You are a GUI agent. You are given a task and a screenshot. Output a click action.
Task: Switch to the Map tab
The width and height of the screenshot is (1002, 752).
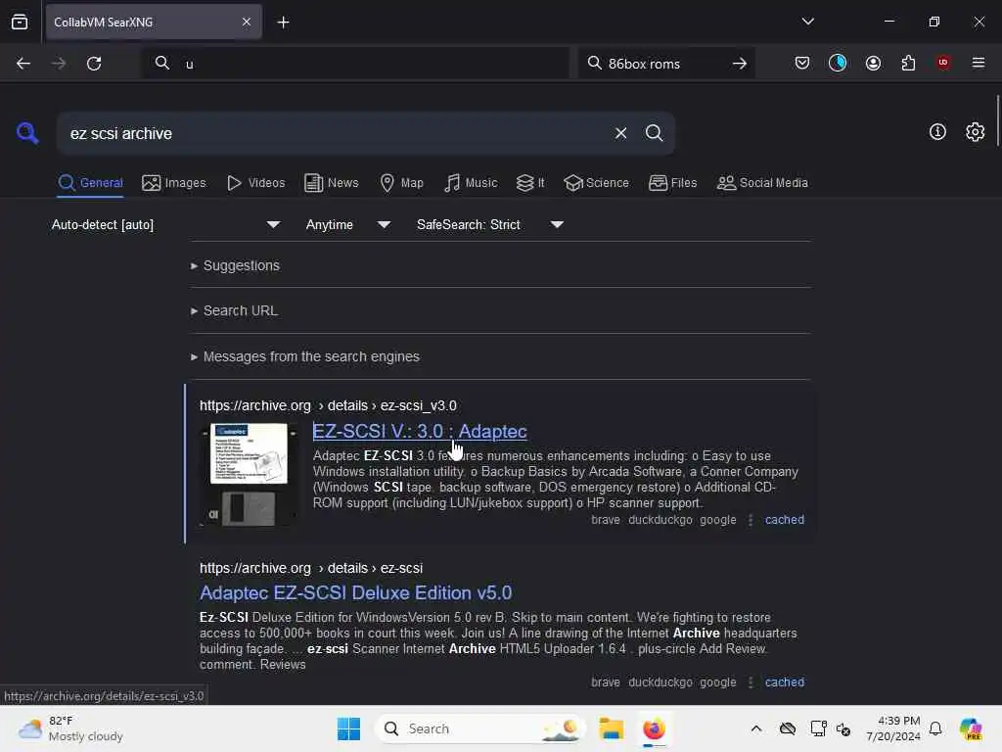click(401, 183)
